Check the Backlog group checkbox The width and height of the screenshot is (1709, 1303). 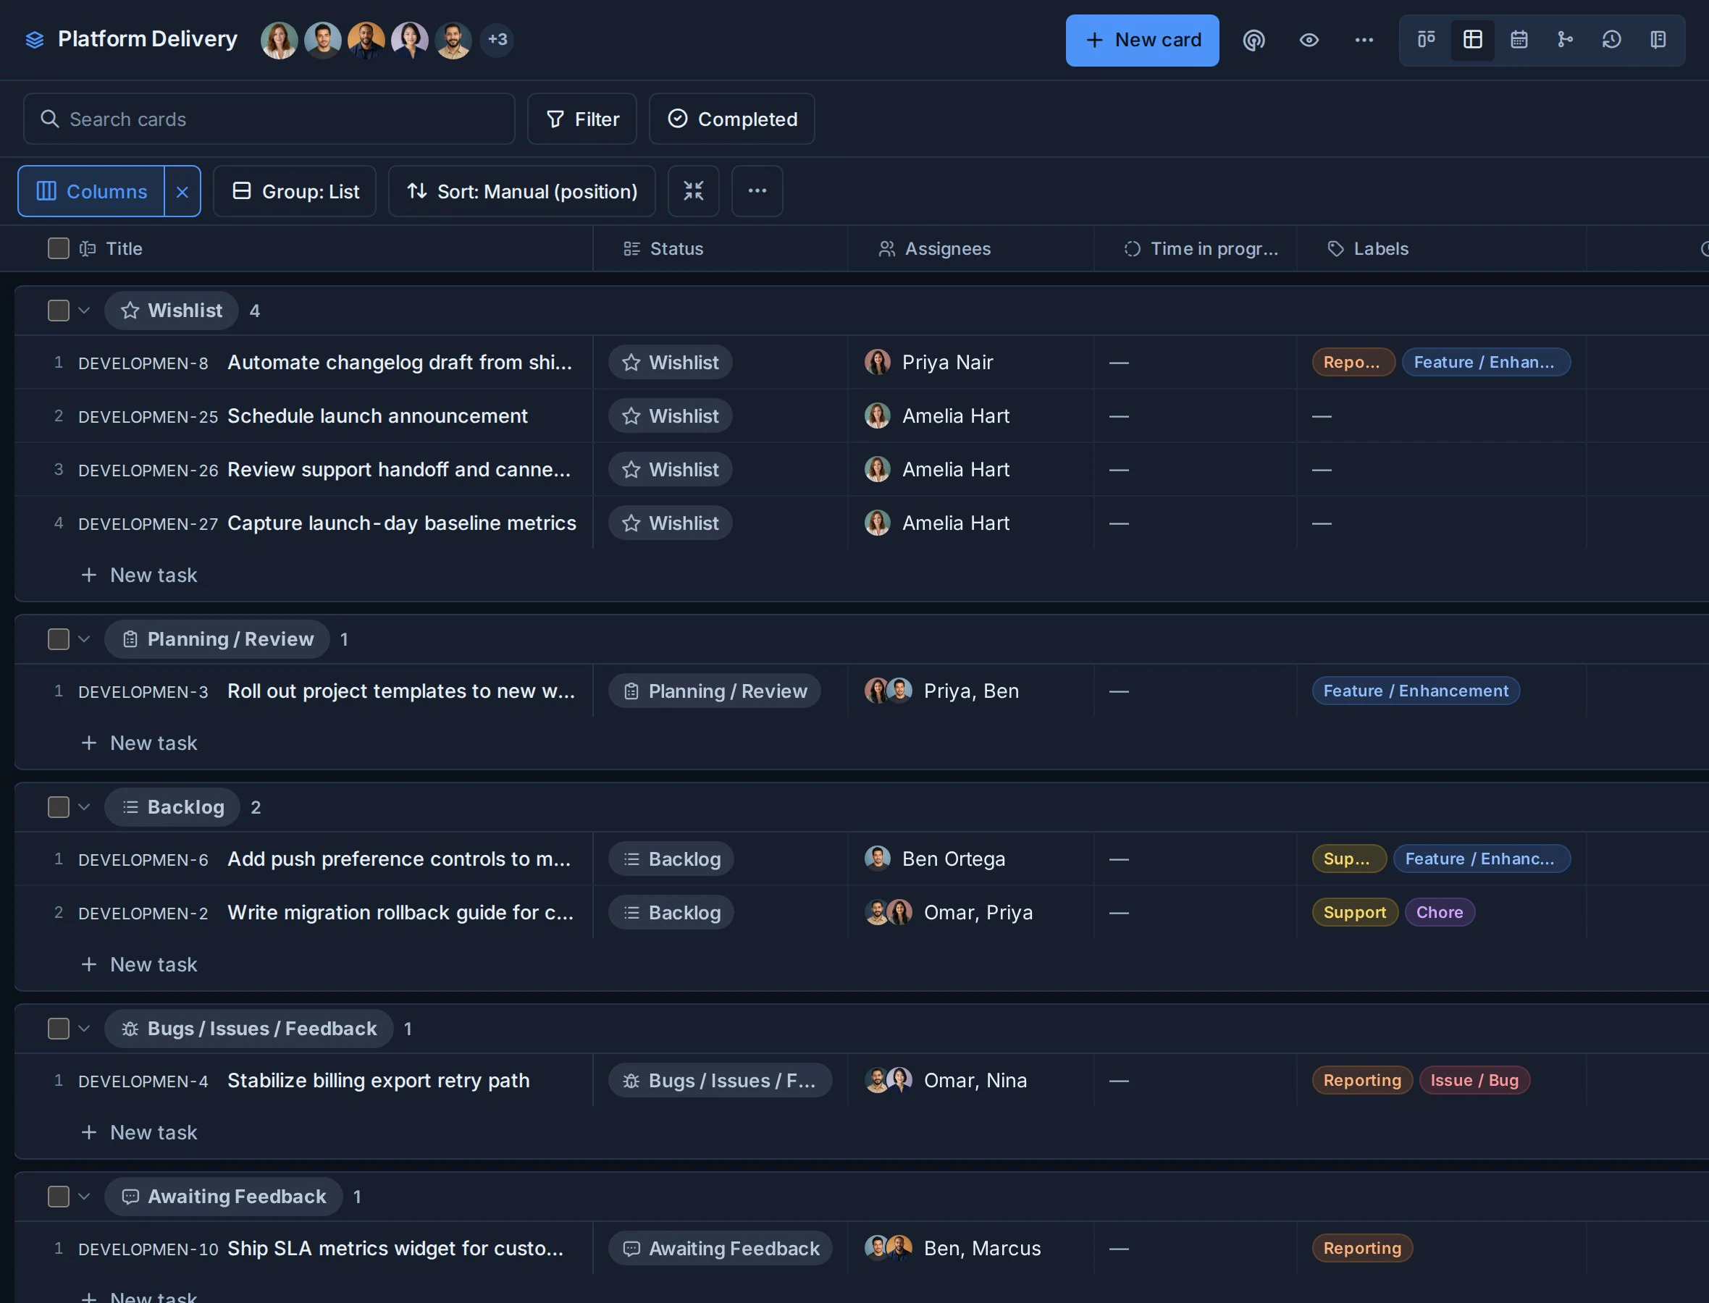[58, 806]
